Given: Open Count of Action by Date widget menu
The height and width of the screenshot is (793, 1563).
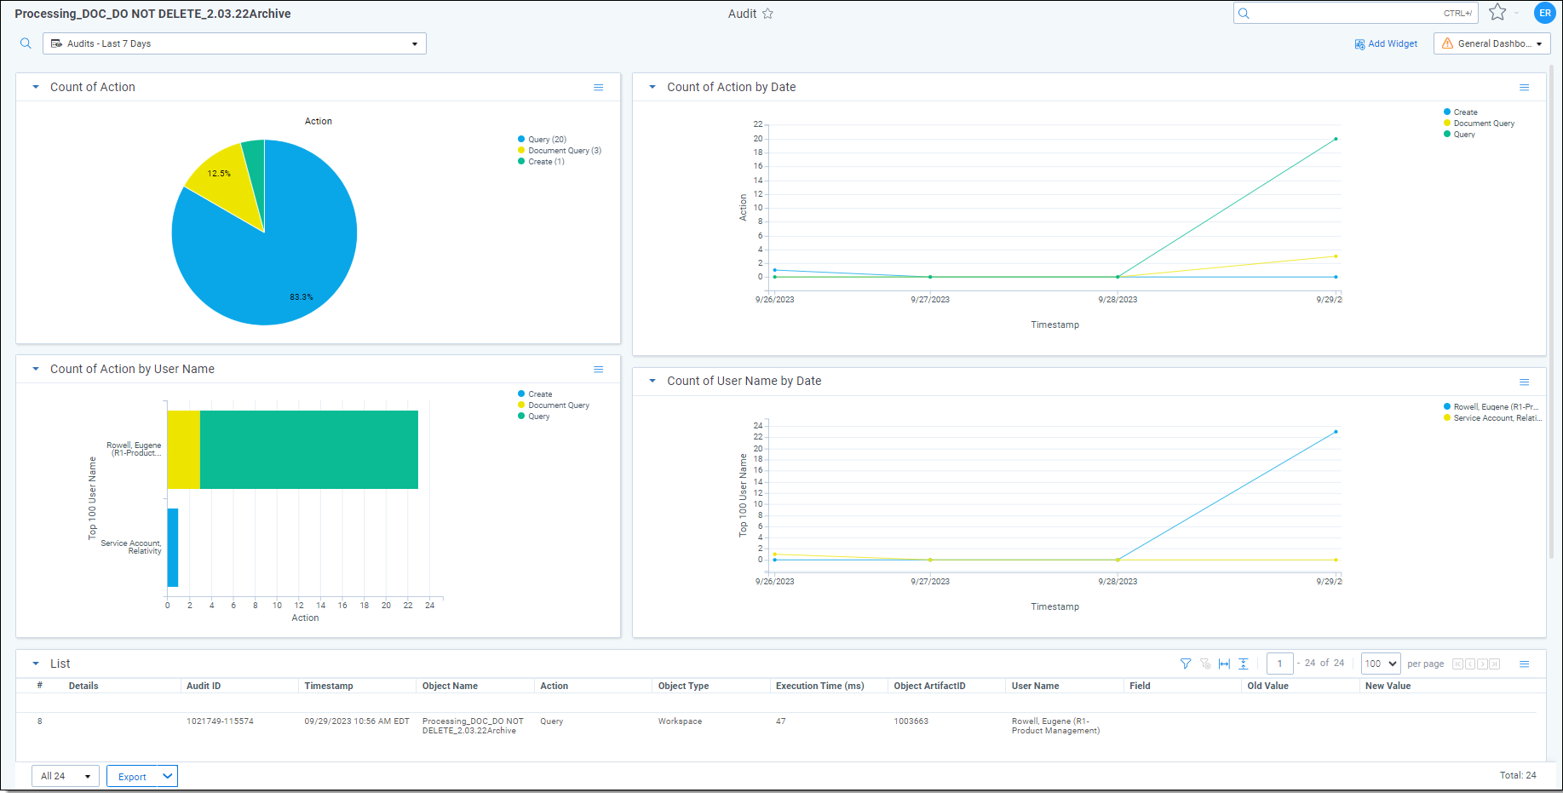Looking at the screenshot, I should 1524,88.
